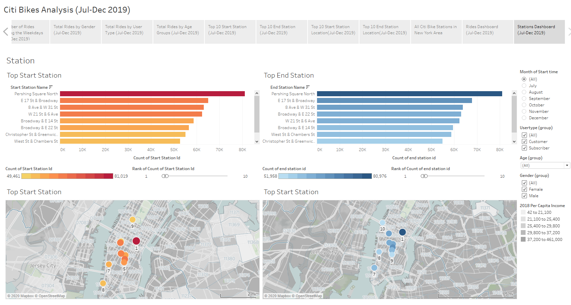Viewport: 571px width, 305px height.
Task: Select November month radio button
Action: coord(524,111)
